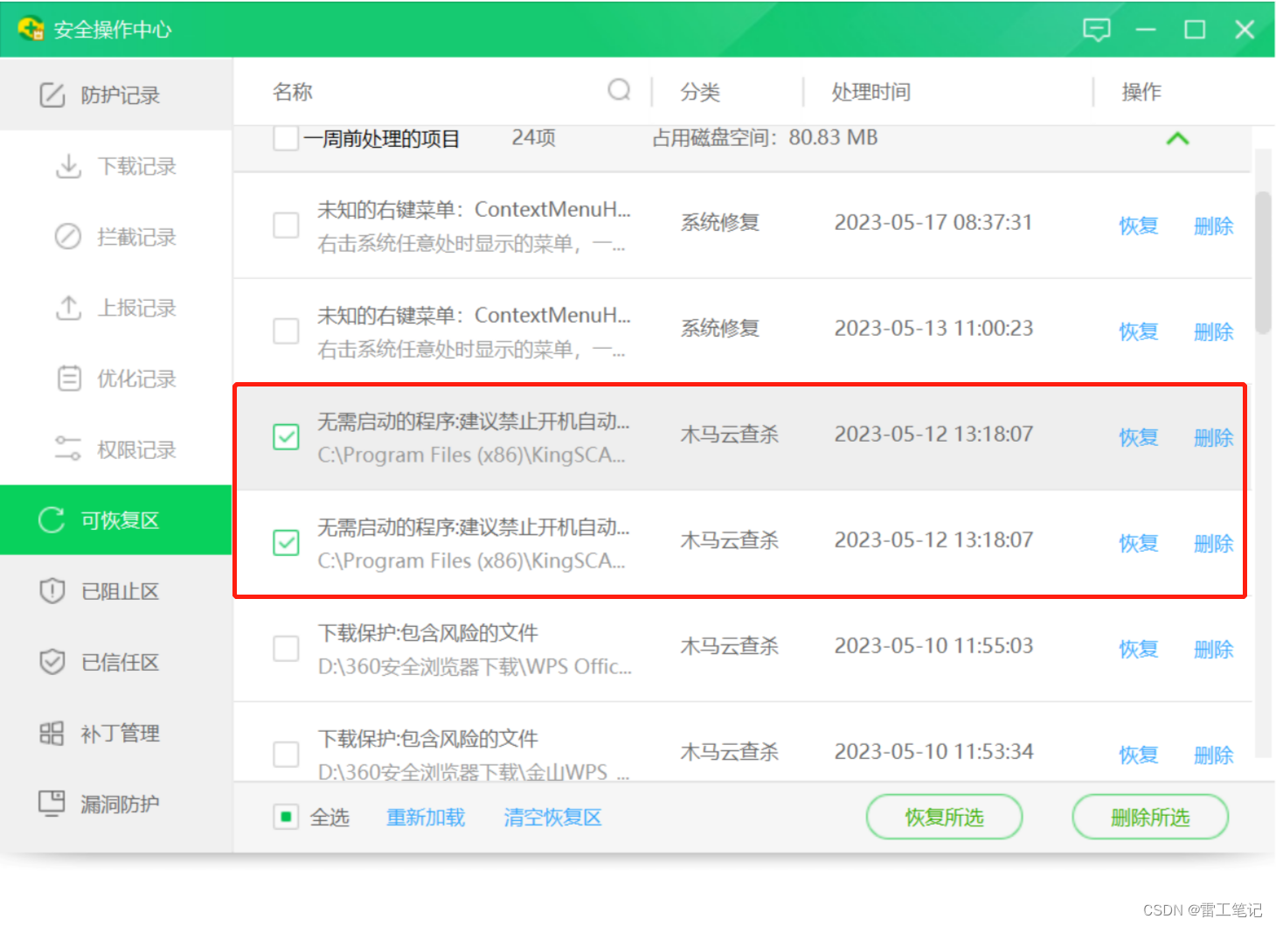Delete the 2023-05-17 08:37:31 item

tap(1214, 226)
